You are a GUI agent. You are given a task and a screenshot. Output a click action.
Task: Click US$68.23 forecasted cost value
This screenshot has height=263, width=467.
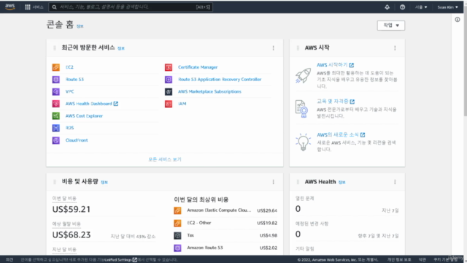point(72,235)
